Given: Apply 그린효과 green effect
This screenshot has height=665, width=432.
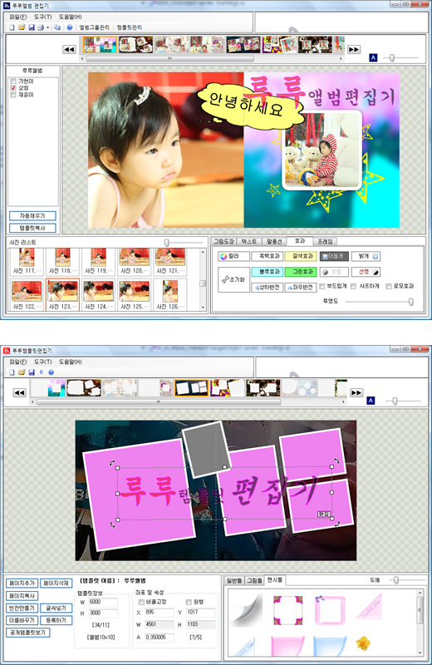Looking at the screenshot, I should [x=301, y=272].
